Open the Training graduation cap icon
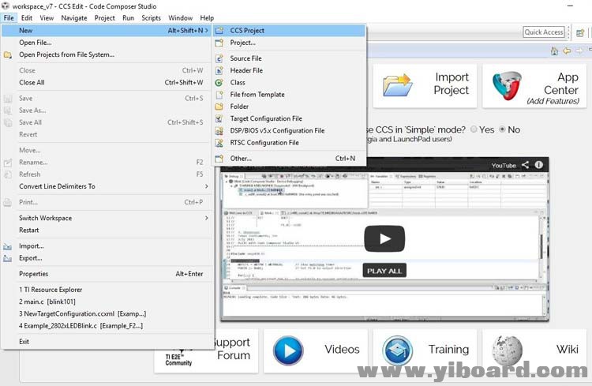The image size is (592, 386). pyautogui.click(x=398, y=350)
